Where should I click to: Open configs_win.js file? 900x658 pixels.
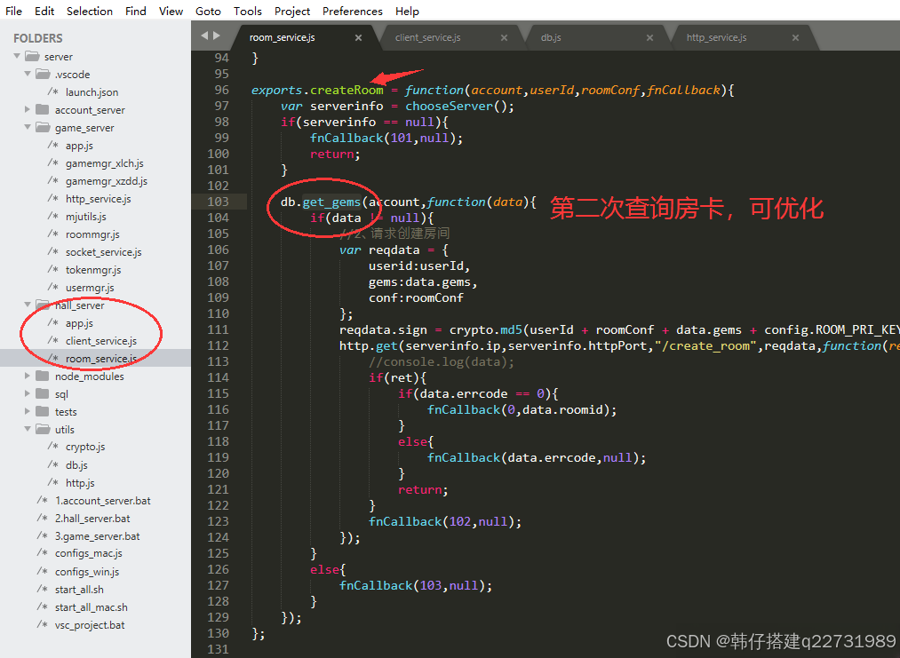click(x=87, y=571)
